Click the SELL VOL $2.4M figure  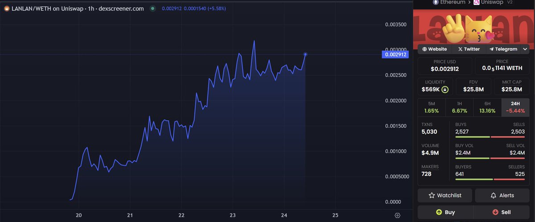click(x=517, y=153)
